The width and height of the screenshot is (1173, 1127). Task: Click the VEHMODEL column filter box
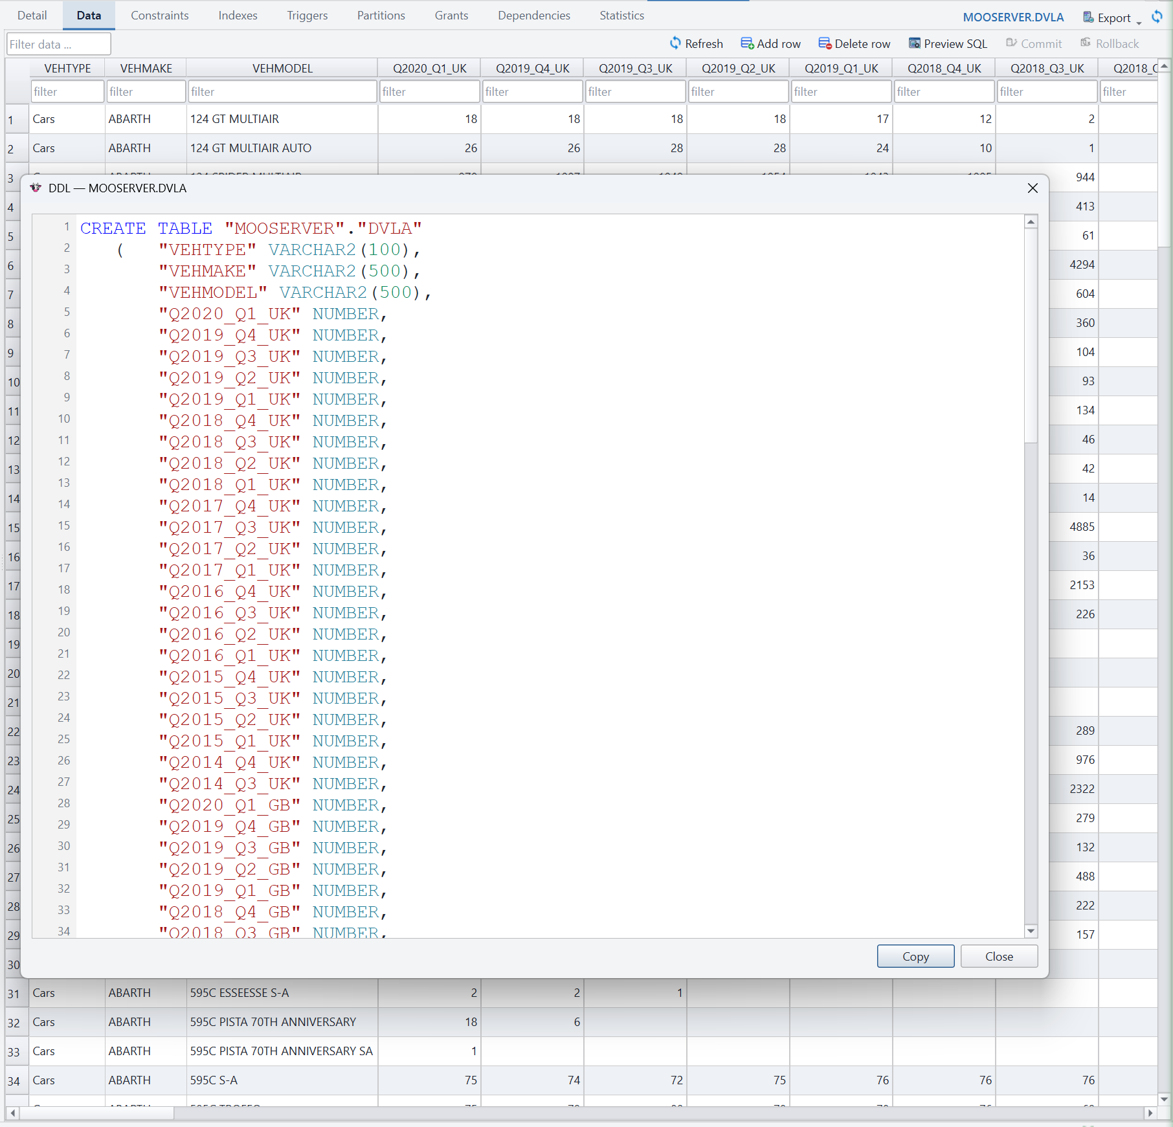(282, 91)
